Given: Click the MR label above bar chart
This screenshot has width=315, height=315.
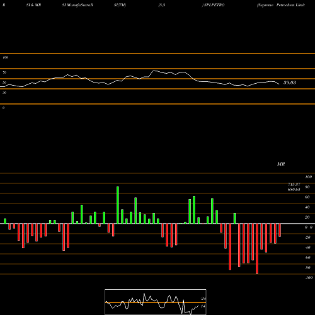Looking at the screenshot, I should pos(281,164).
